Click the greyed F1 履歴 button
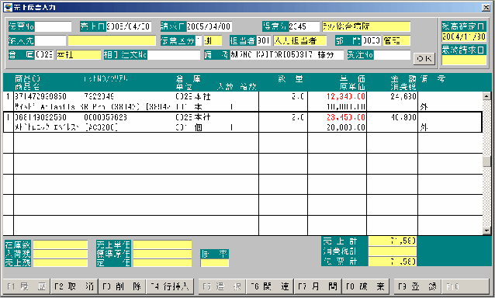The height and width of the screenshot is (298, 495). click(x=26, y=286)
